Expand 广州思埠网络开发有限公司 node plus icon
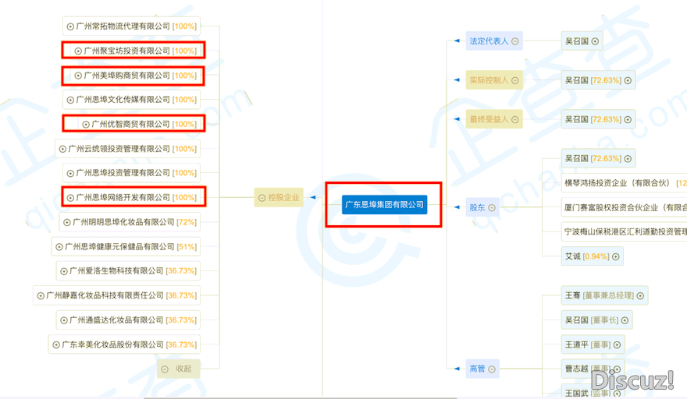Image resolution: width=687 pixels, height=399 pixels. pyautogui.click(x=70, y=198)
